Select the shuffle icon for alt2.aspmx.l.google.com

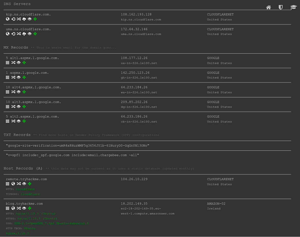(x=13, y=121)
